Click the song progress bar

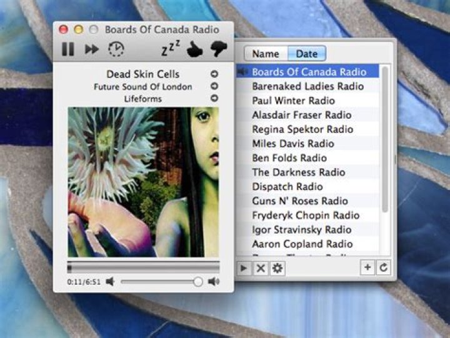143,267
